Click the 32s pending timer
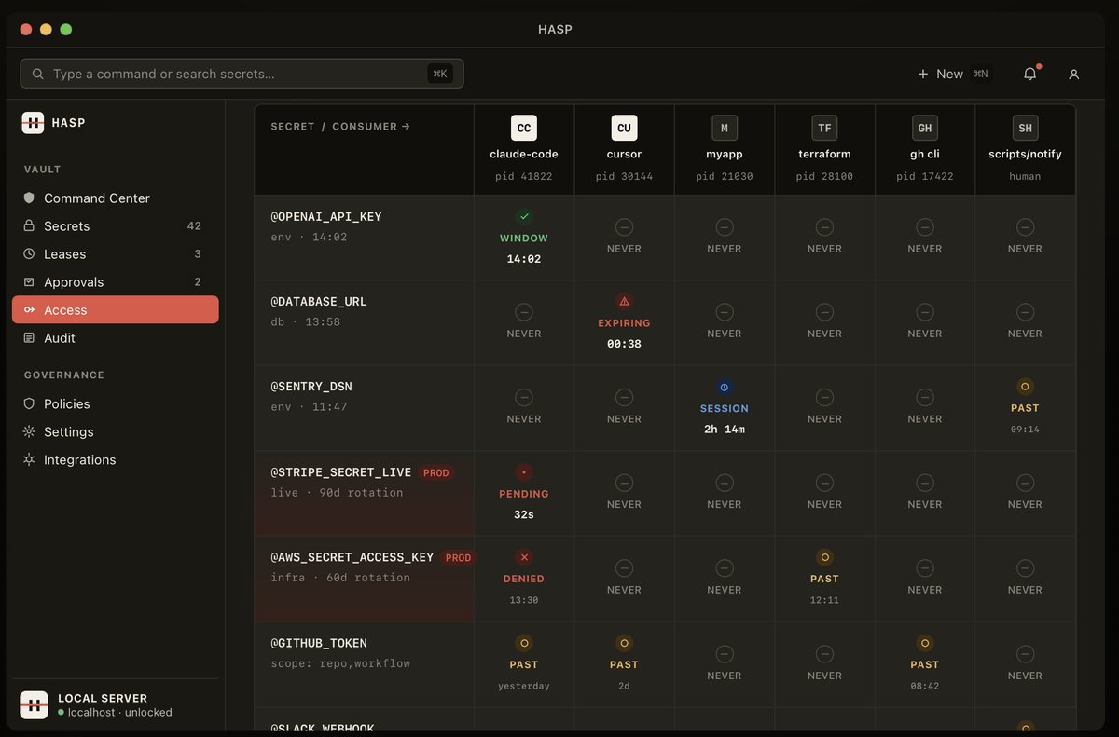This screenshot has width=1119, height=737. [524, 514]
